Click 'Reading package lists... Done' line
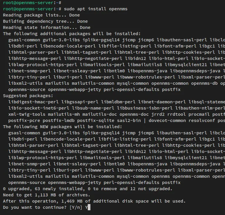The image size is (225, 215). click(x=41, y=15)
